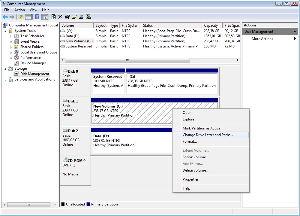Image resolution: width=300 pixels, height=216 pixels.
Task: Click the Delete (X) toolbar icon
Action: (x=60, y=17)
